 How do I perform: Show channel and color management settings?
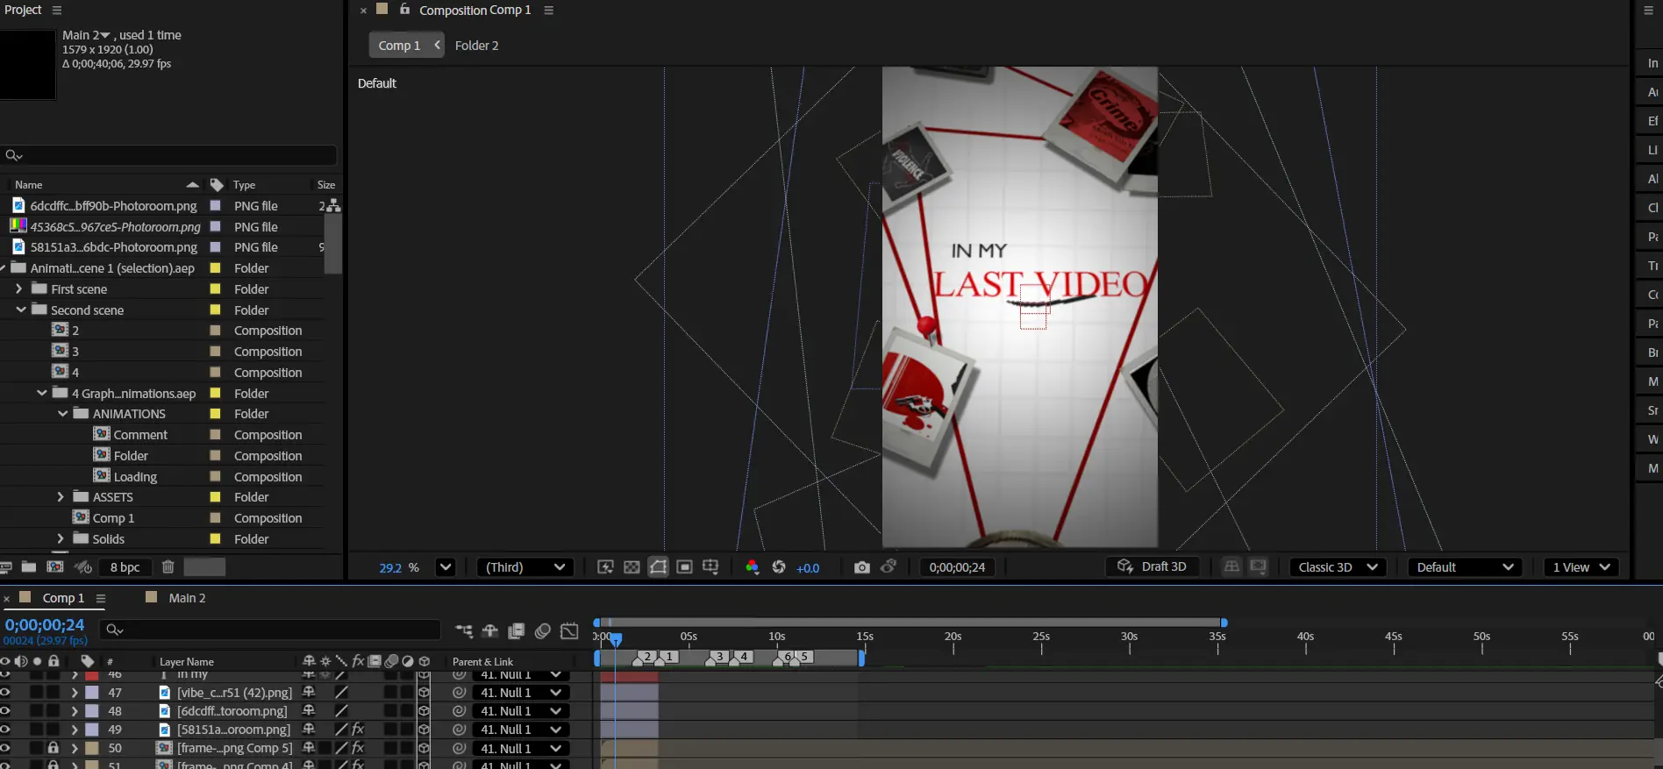click(x=752, y=567)
